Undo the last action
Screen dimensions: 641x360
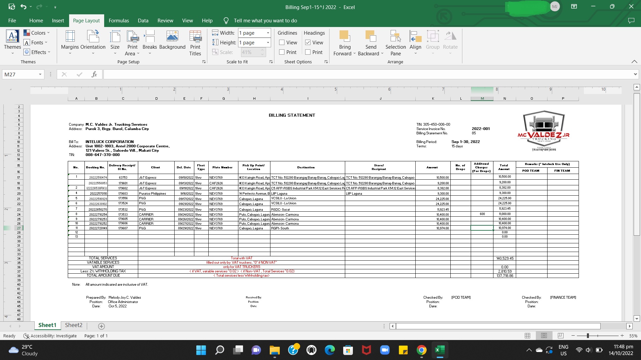(x=23, y=7)
